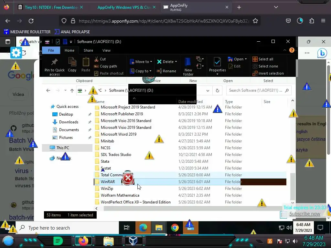Viewport: 331px width, 248px height.
Task: Click the Cut scissors command
Action: 100,59
